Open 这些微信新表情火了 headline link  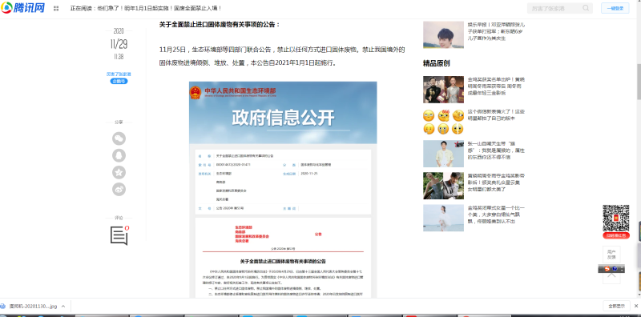pyautogui.click(x=496, y=114)
